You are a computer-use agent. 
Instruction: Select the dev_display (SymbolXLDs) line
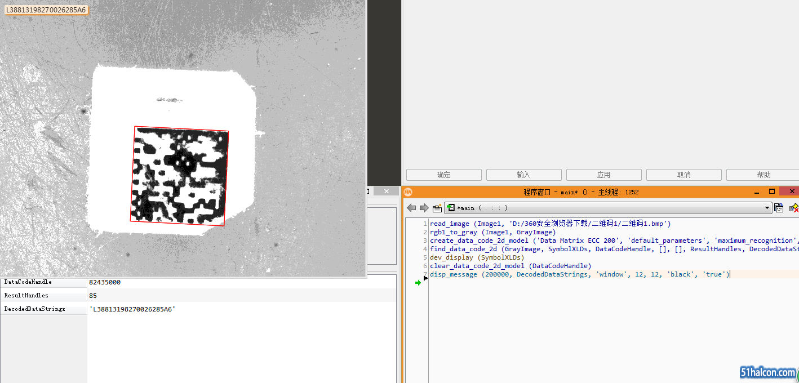(477, 257)
